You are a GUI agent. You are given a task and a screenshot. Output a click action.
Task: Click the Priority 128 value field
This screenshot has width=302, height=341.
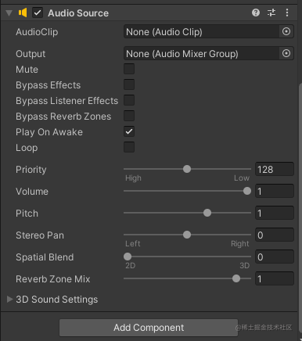(x=275, y=169)
